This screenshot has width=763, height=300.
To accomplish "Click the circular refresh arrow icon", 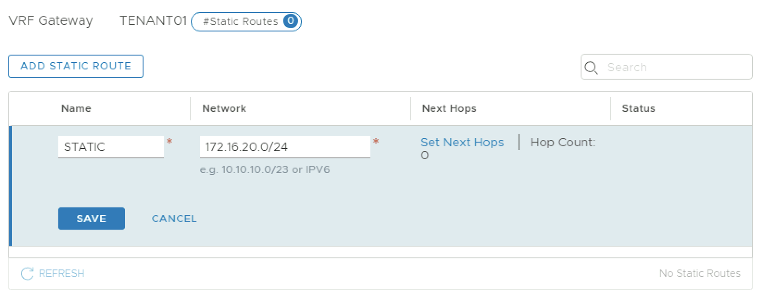I will [27, 274].
